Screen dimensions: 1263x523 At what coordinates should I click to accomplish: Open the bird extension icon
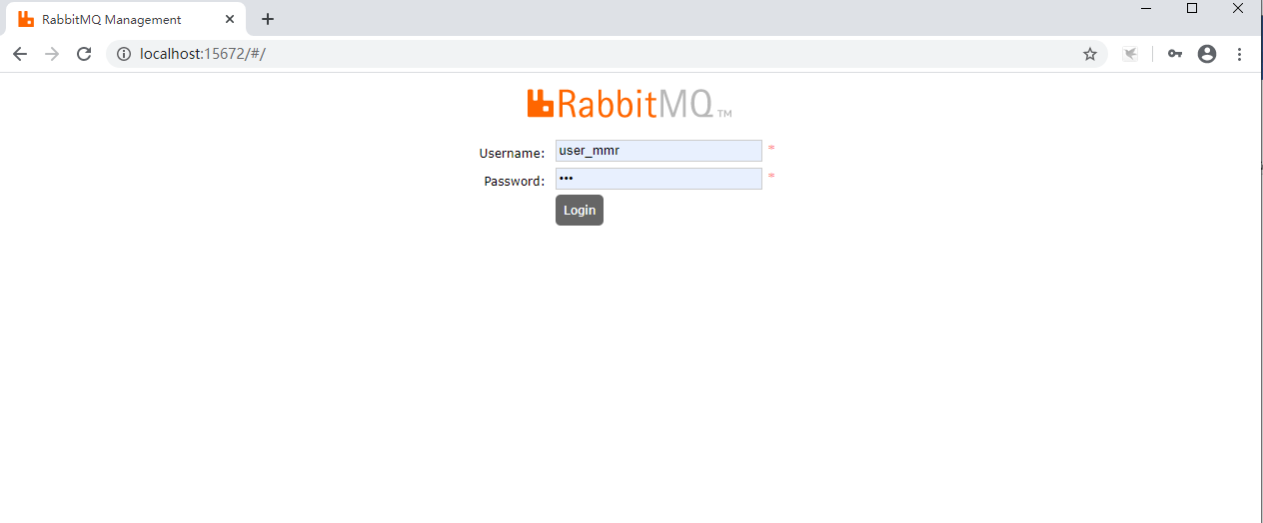(1130, 54)
